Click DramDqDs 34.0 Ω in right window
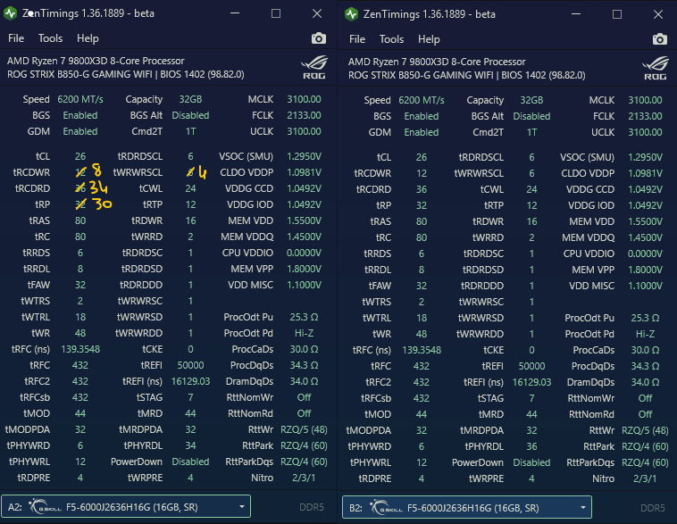 point(645,382)
